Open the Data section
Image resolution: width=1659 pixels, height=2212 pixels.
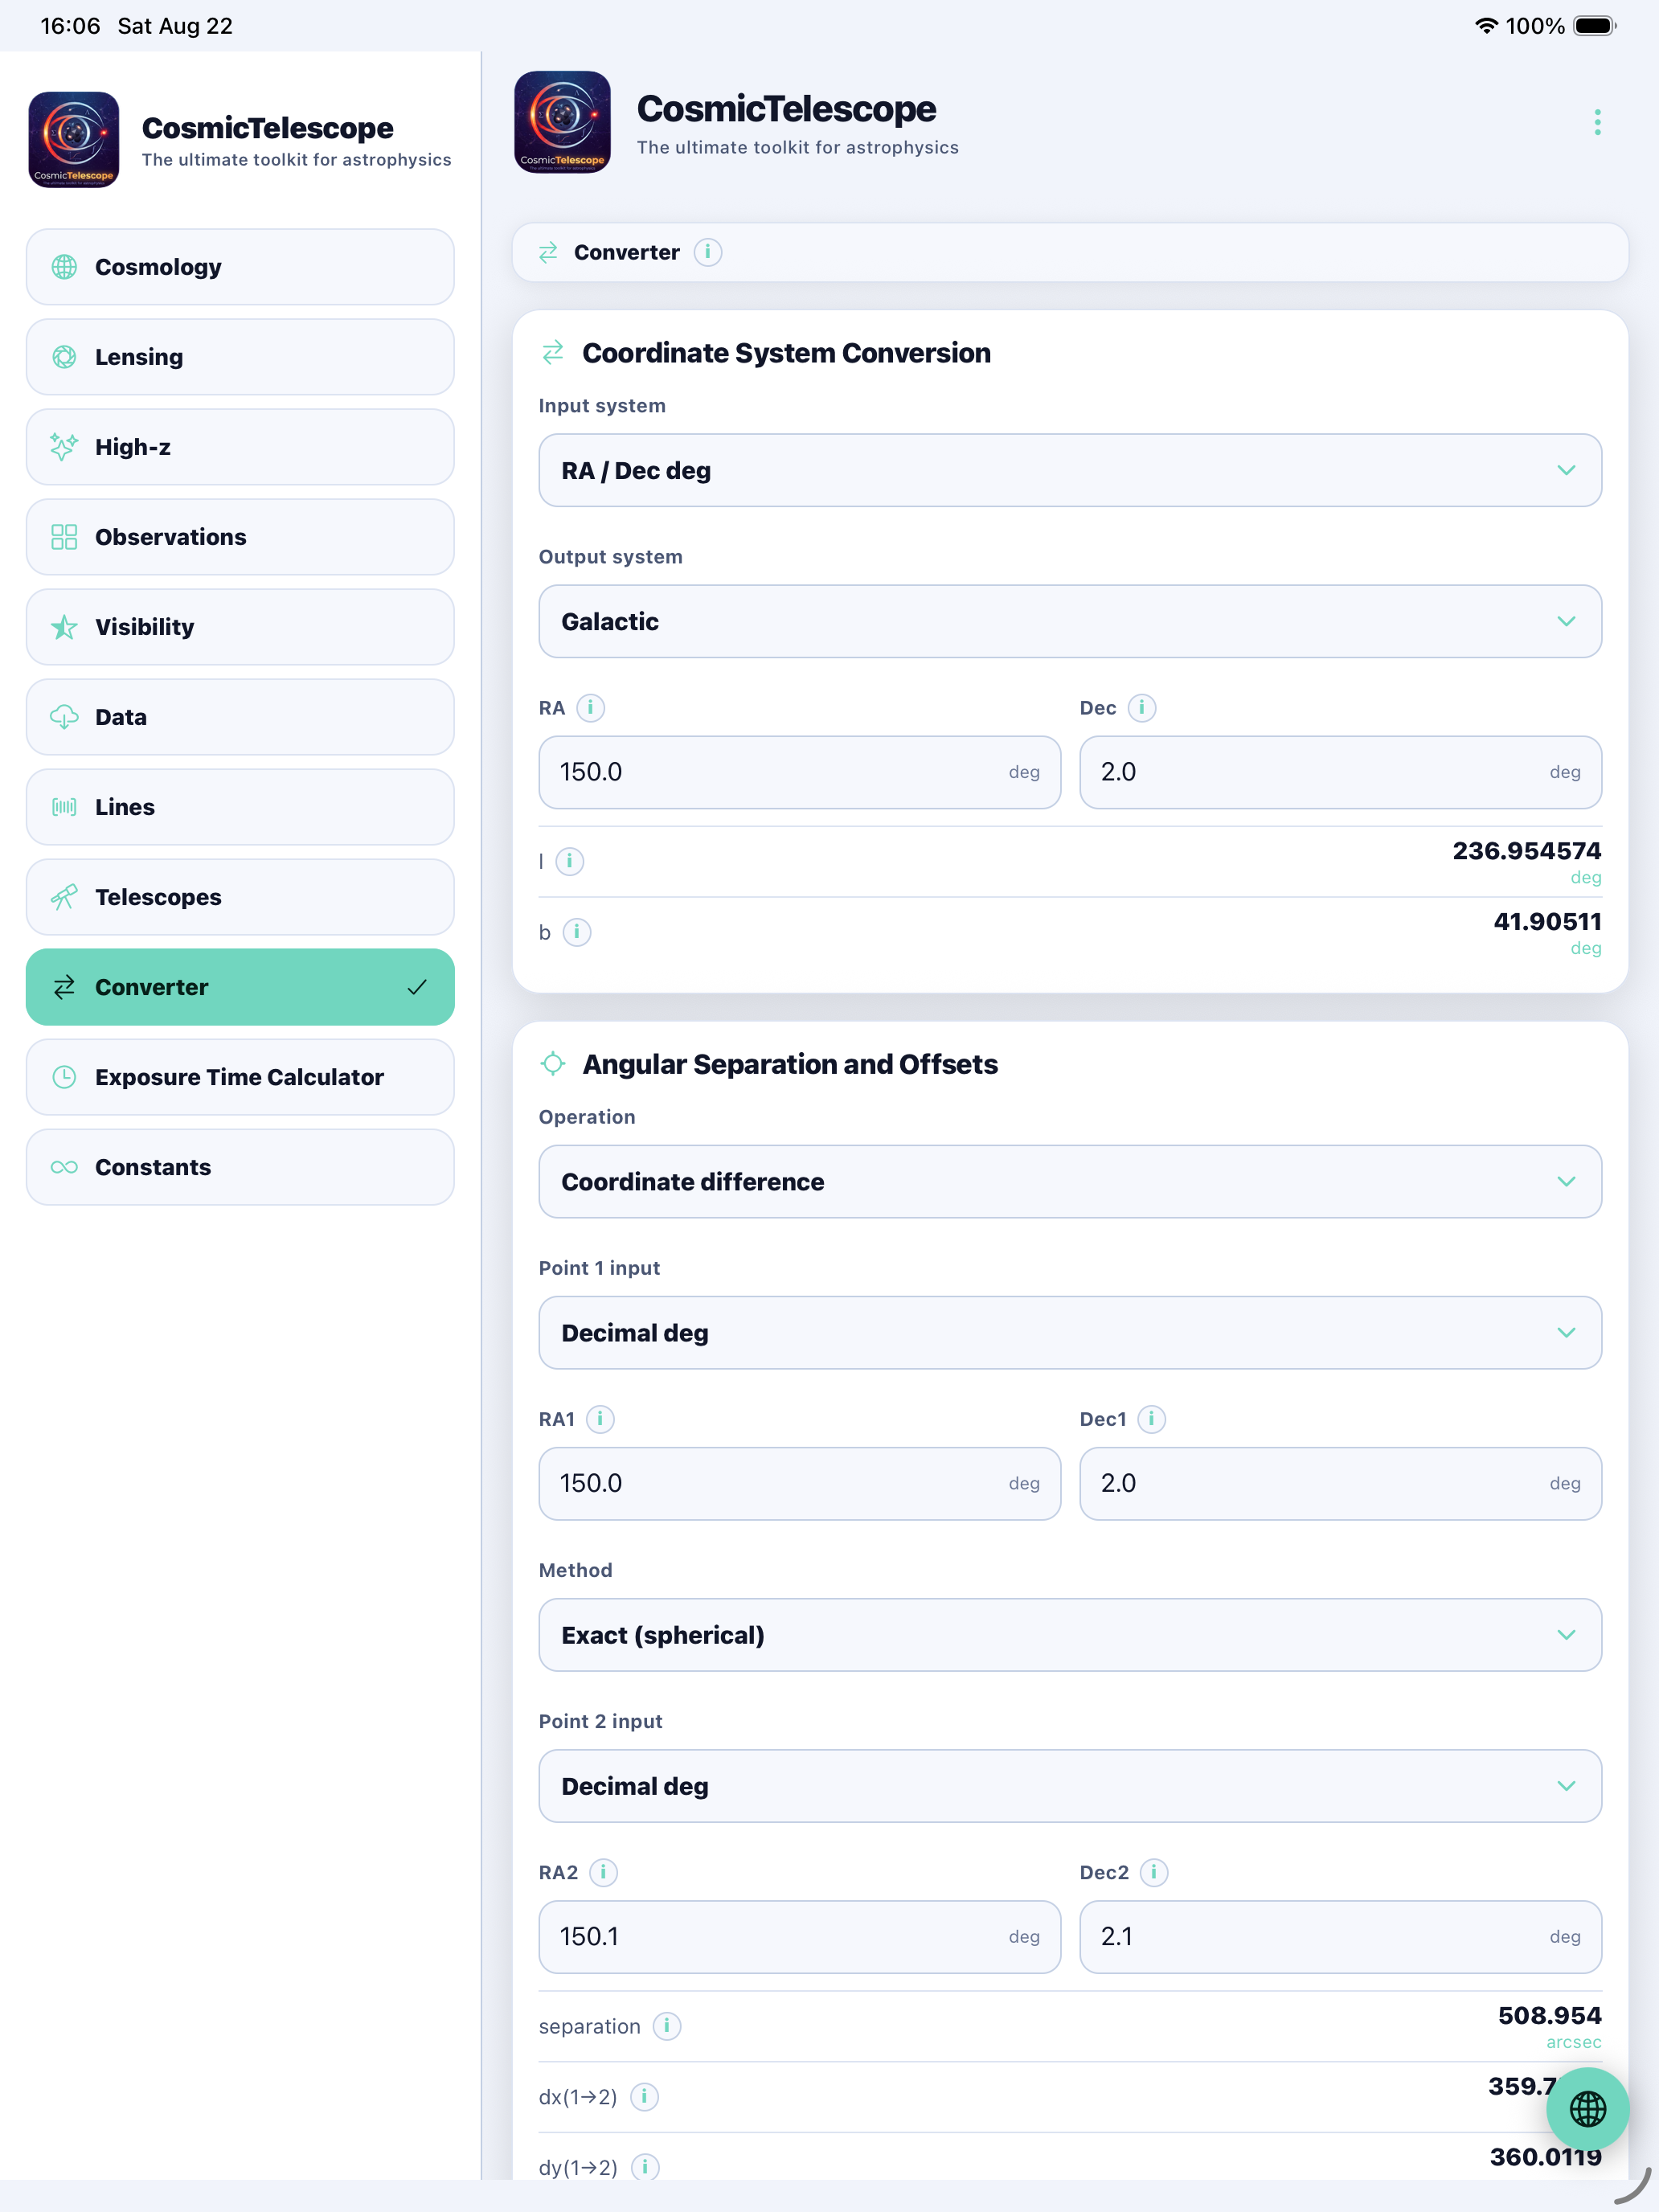tap(240, 717)
